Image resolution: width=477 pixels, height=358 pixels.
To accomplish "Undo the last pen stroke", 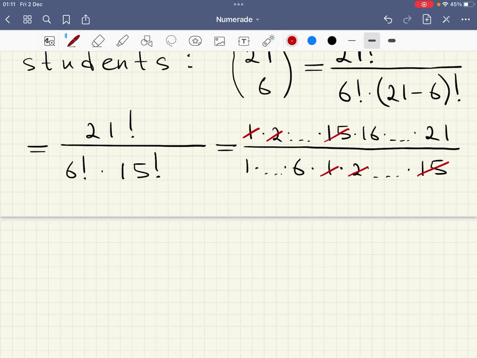I will click(388, 19).
